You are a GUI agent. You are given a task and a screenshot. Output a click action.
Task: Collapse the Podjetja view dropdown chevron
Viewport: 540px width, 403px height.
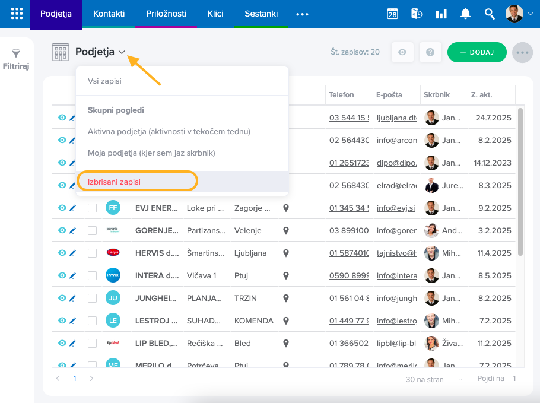tap(122, 52)
